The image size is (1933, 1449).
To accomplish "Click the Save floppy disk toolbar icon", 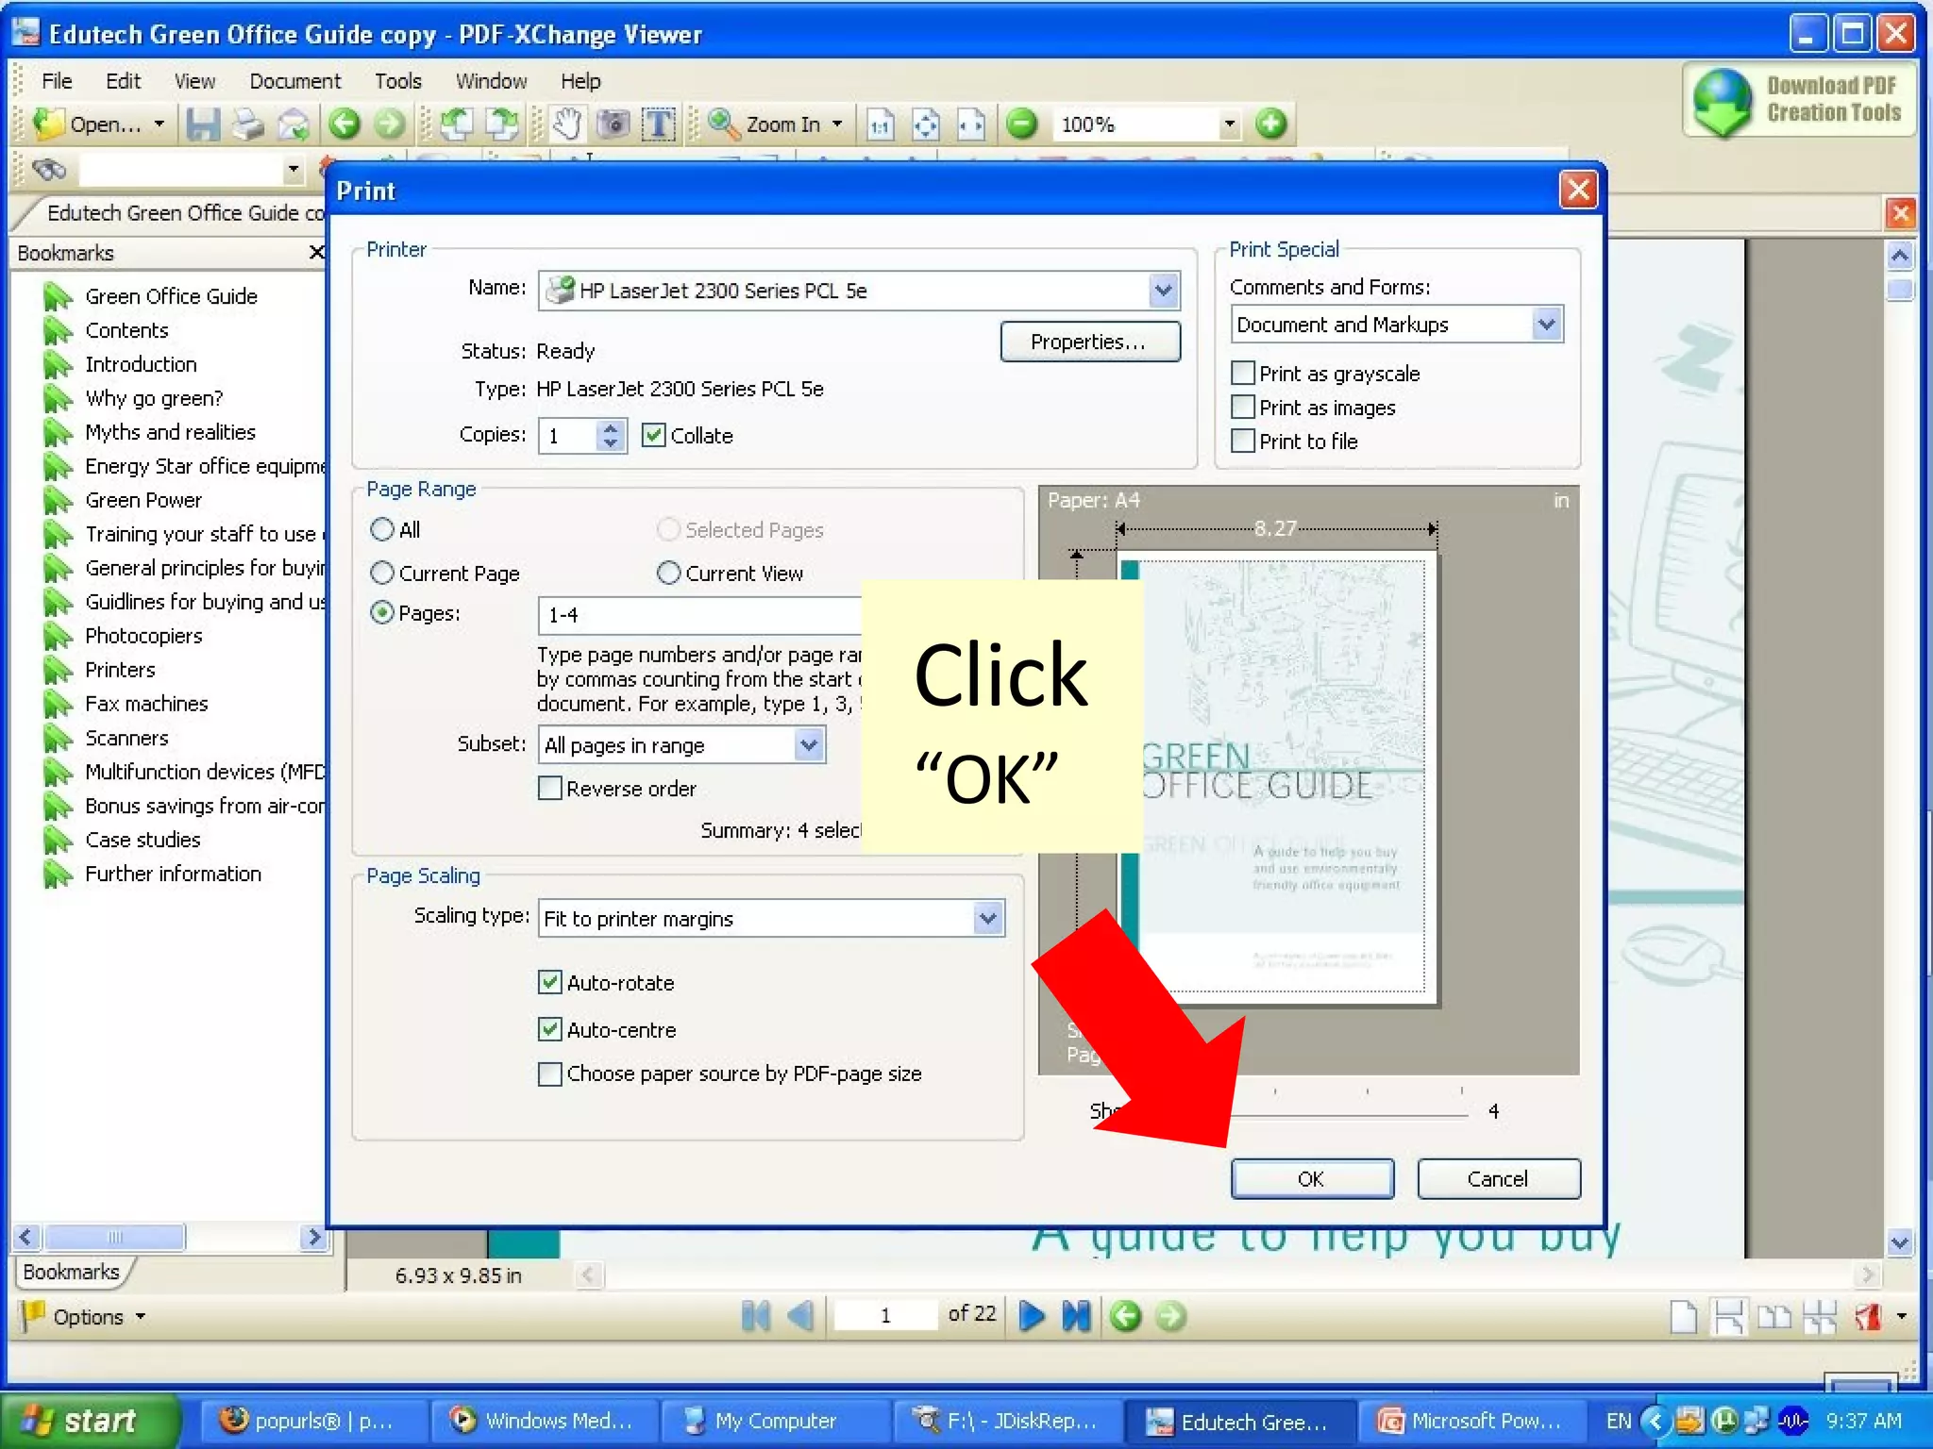I will (x=202, y=124).
